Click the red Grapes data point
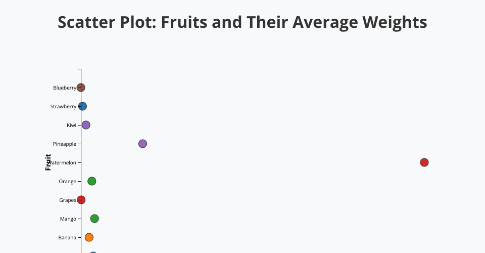The width and height of the screenshot is (485, 253). coord(81,200)
